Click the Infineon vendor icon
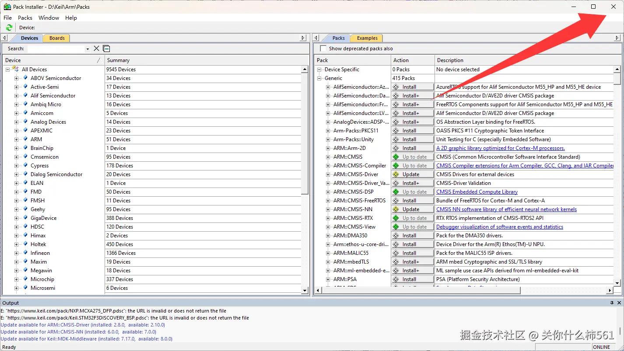Screen dimensions: 624x351 coord(25,253)
